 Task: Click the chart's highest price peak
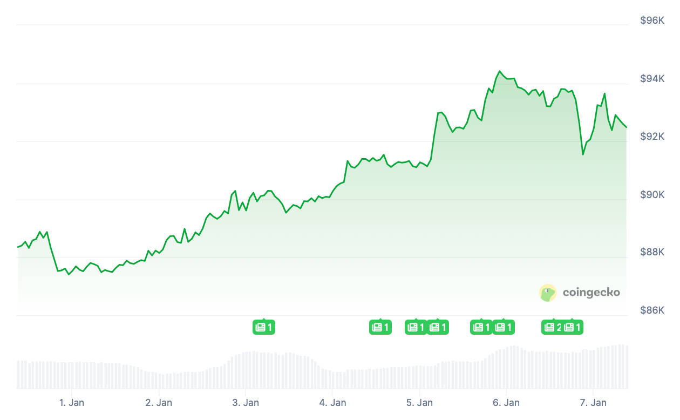coord(499,71)
